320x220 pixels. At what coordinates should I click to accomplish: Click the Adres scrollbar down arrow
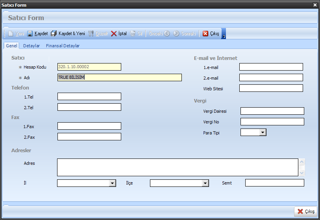tap(302, 173)
